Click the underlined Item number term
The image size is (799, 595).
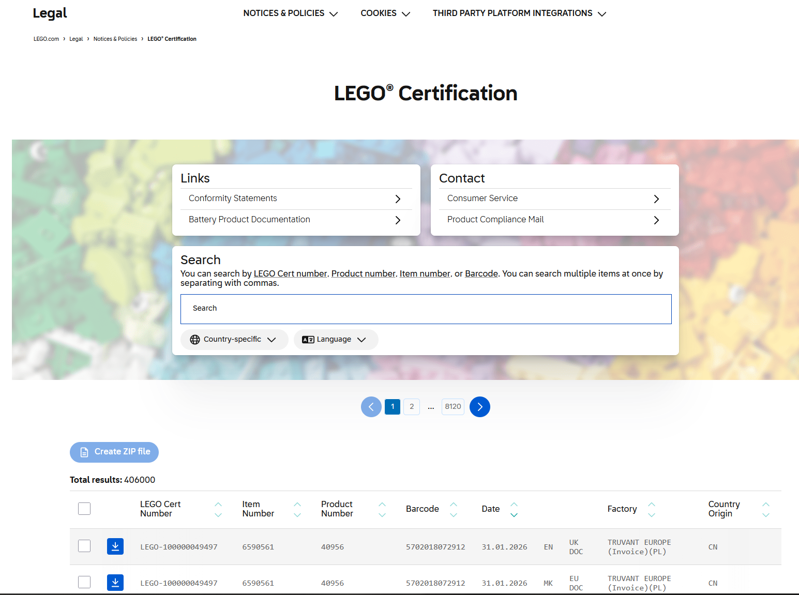[425, 273]
